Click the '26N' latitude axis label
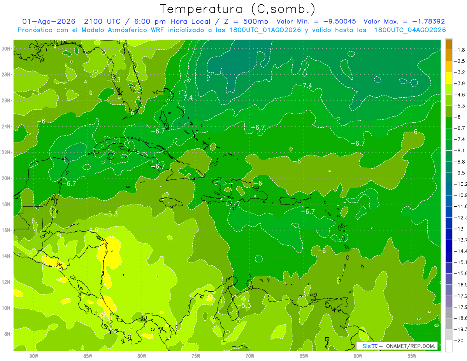Viewport: 467px width, 361px height. pos(6,100)
